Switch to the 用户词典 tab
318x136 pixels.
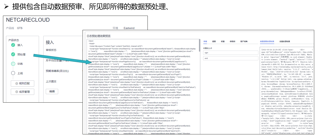point(244,41)
